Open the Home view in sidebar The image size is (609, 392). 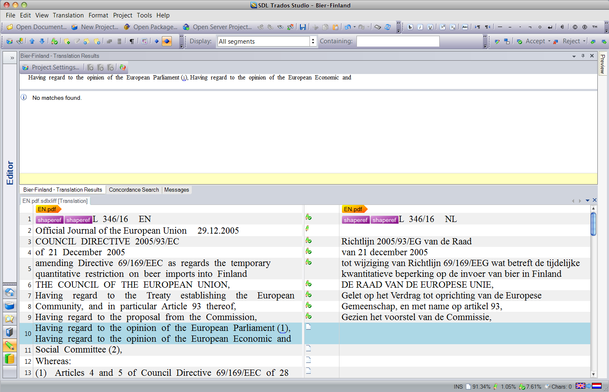[x=9, y=292]
